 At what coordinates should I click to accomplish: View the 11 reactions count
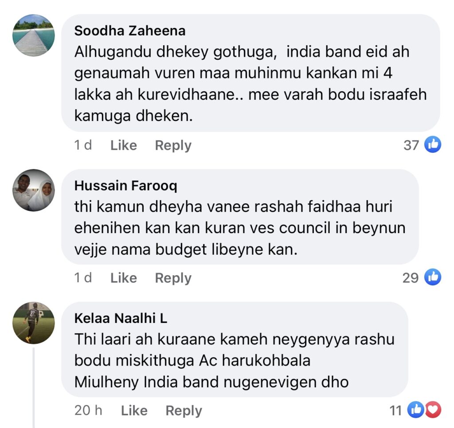[395, 411]
